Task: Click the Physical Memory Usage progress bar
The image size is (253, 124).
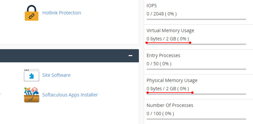Action: (196, 94)
